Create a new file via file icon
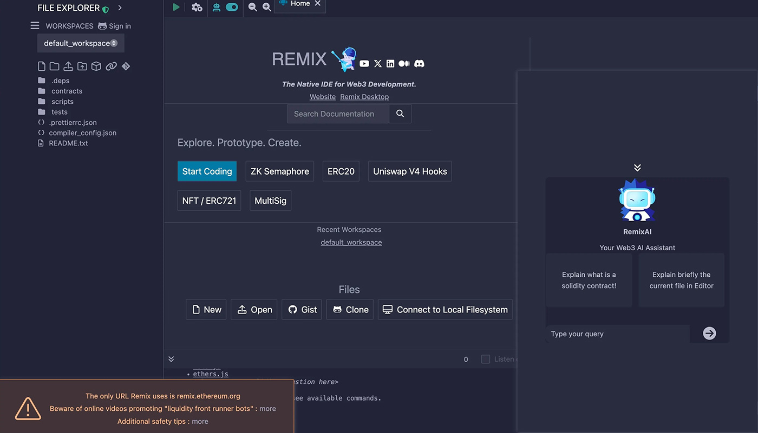 pos(42,66)
